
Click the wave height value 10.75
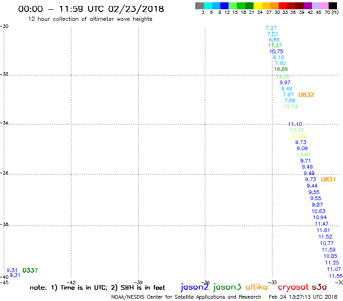click(x=276, y=51)
